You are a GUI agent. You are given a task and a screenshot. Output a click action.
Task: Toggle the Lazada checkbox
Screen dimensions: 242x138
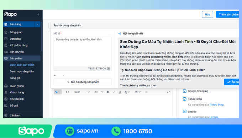pyautogui.click(x=185, y=111)
